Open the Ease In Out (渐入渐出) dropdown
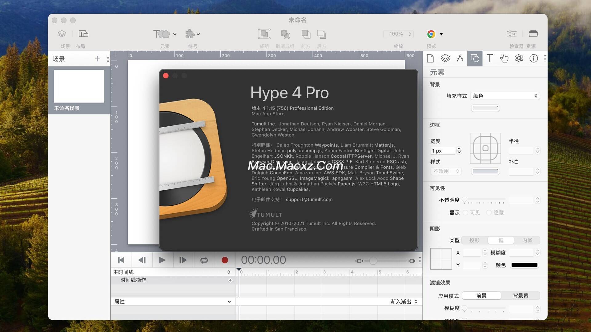The width and height of the screenshot is (591, 332). (x=404, y=302)
